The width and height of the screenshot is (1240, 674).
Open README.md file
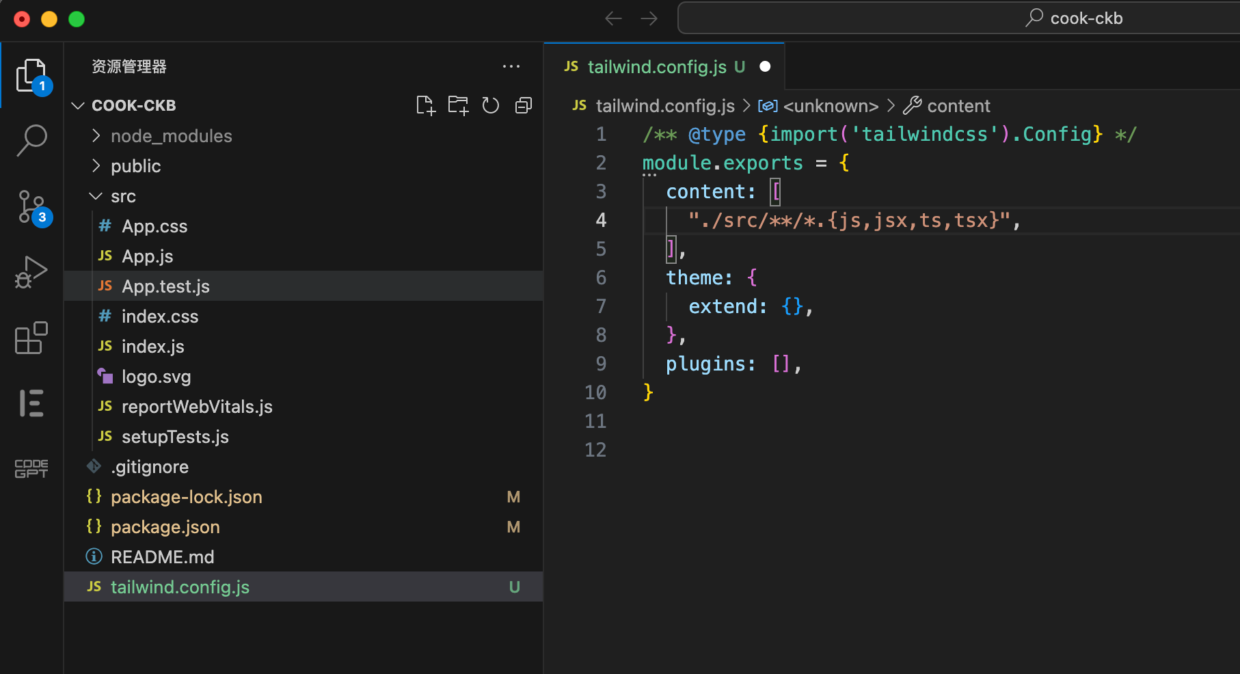[304, 557]
